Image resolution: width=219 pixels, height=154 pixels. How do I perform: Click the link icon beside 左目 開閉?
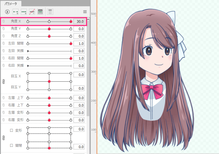[3, 43]
